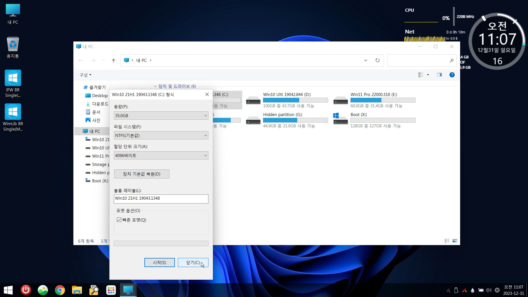Click 장치 기본값 복원 button
Screen dimensions: 528x297
click(x=142, y=174)
